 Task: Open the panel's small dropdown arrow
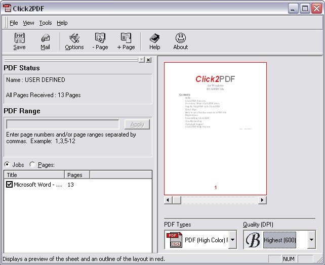tap(142, 60)
